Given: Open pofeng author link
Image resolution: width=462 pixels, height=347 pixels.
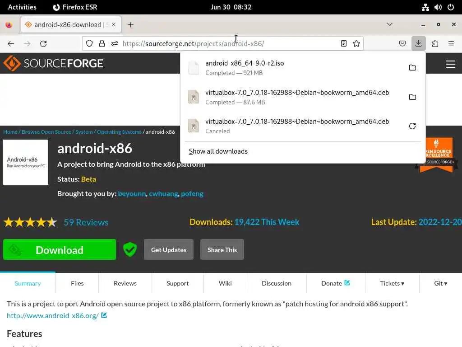Looking at the screenshot, I should pos(192,194).
